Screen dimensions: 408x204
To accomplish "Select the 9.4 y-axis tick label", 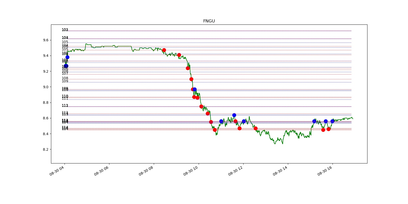I will coord(46,56).
